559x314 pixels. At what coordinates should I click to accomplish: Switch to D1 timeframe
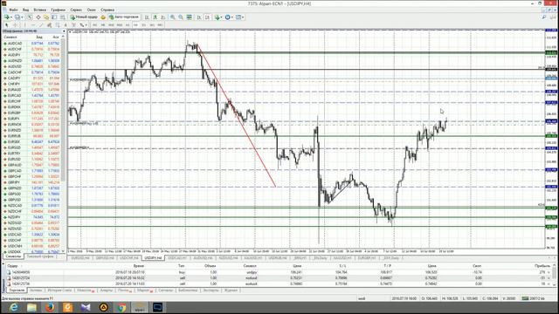(x=143, y=25)
